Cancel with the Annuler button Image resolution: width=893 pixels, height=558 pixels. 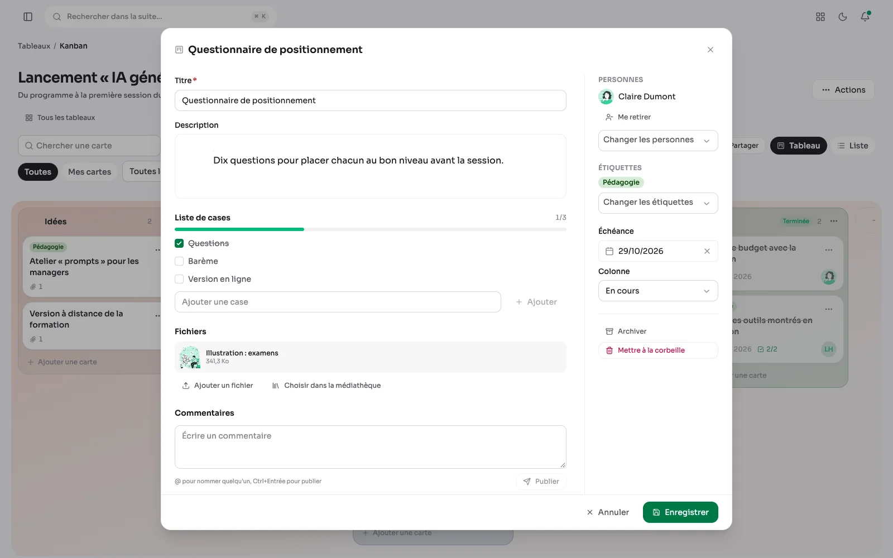[x=608, y=512]
